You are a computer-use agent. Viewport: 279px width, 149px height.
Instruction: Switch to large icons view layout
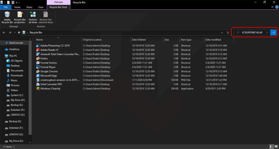pyautogui.click(x=276, y=146)
